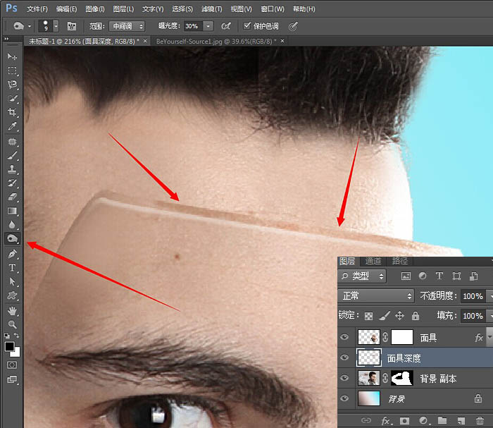Viewport: 493px width, 428px height.
Task: Click the foreground color swatch
Action: tap(9, 346)
